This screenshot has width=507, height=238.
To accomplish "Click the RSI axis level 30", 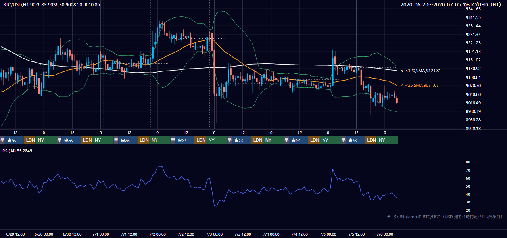I will (x=468, y=202).
